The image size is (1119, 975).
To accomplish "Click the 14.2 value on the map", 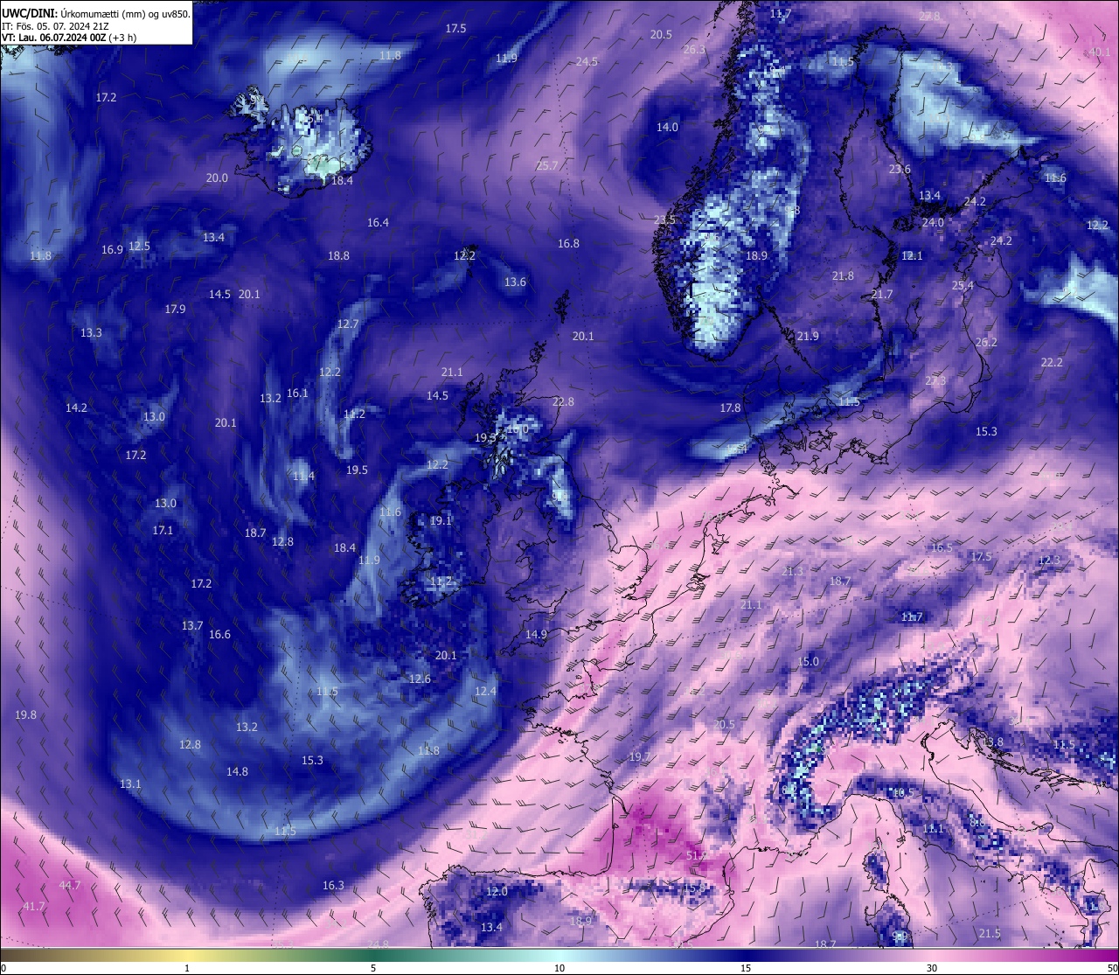I will (76, 408).
